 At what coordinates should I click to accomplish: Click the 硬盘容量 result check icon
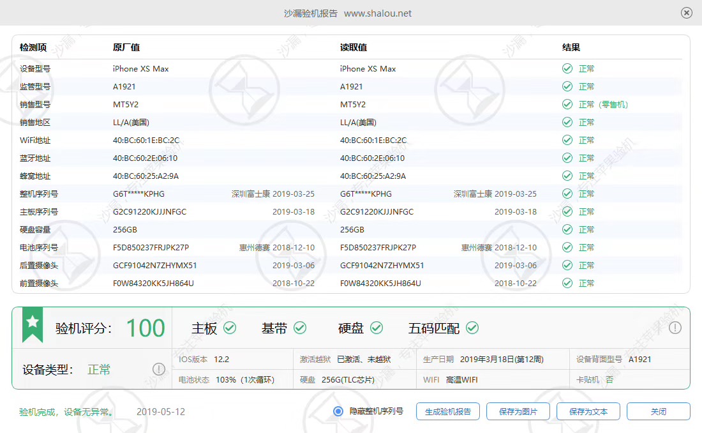[x=567, y=229]
